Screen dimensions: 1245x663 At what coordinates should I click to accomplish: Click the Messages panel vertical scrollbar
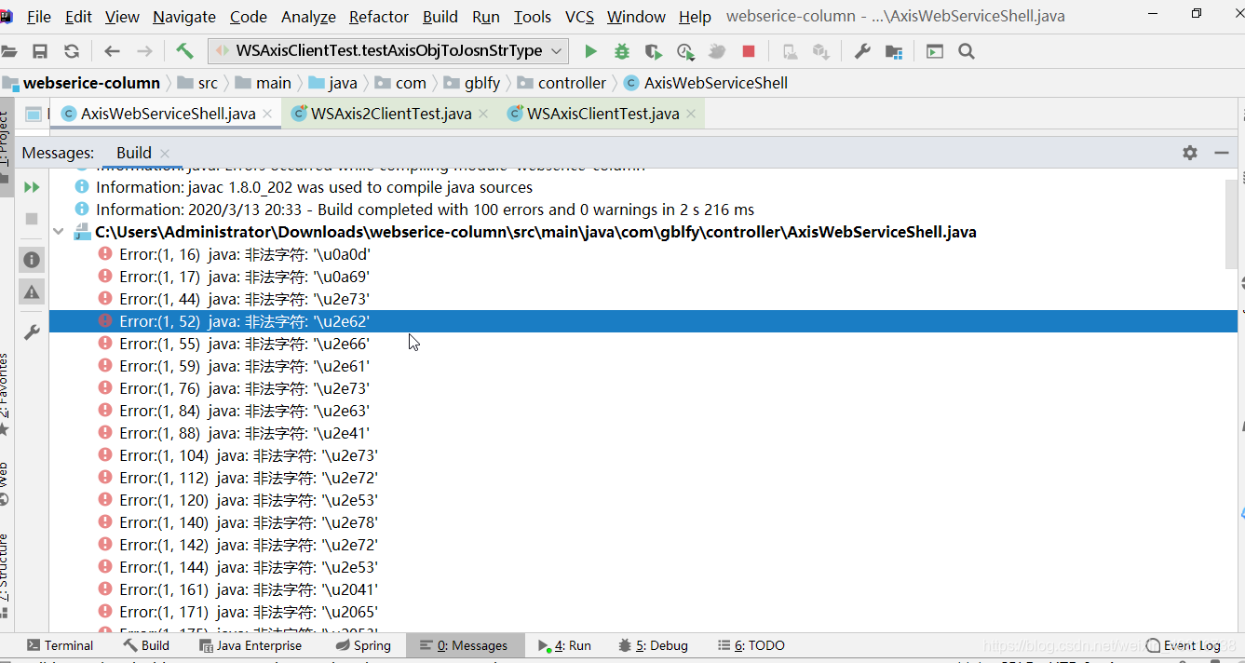(x=1232, y=223)
